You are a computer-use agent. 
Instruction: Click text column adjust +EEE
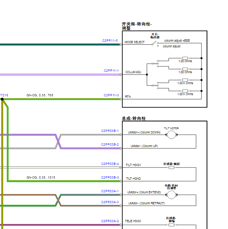point(177,41)
